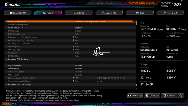This screenshot has width=188, height=106.
Task: Click CPU Temperature 42.0 °C reading
Action: (x=146, y=36)
